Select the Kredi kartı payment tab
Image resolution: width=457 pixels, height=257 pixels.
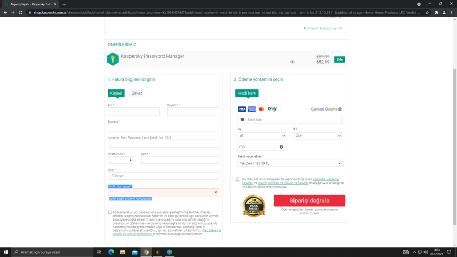247,93
